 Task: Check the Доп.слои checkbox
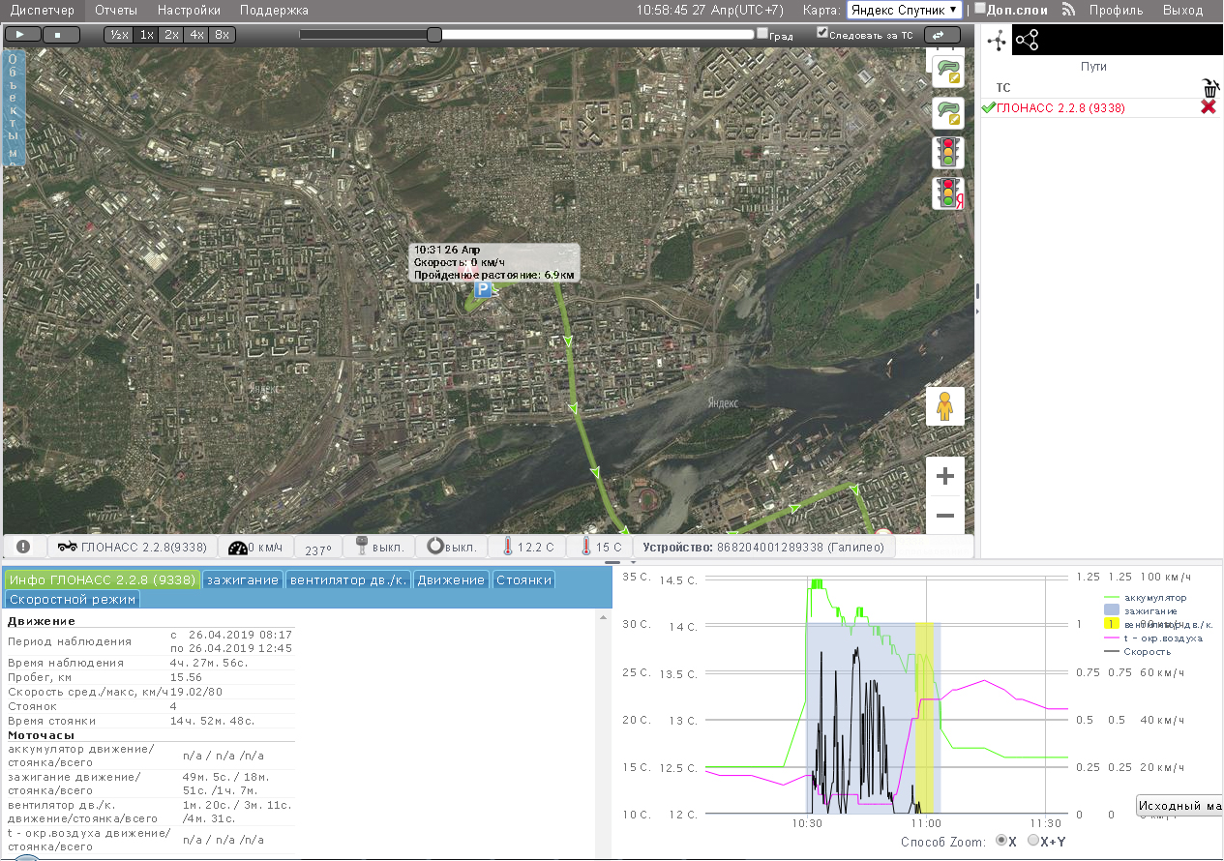pyautogui.click(x=980, y=9)
